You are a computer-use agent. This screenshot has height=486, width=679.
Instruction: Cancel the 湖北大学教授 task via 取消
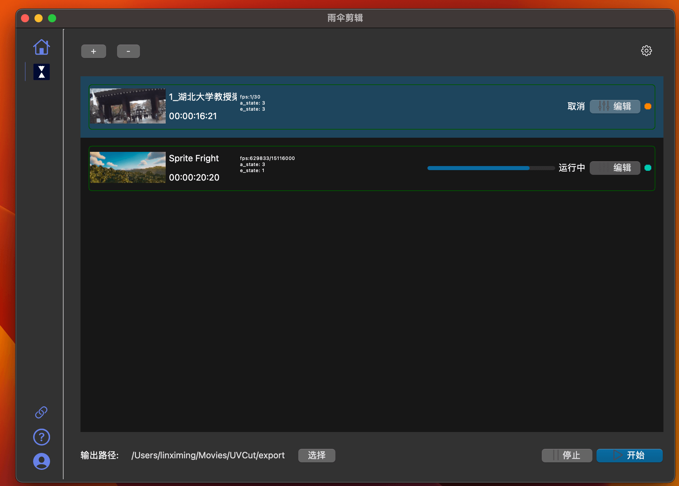point(576,106)
